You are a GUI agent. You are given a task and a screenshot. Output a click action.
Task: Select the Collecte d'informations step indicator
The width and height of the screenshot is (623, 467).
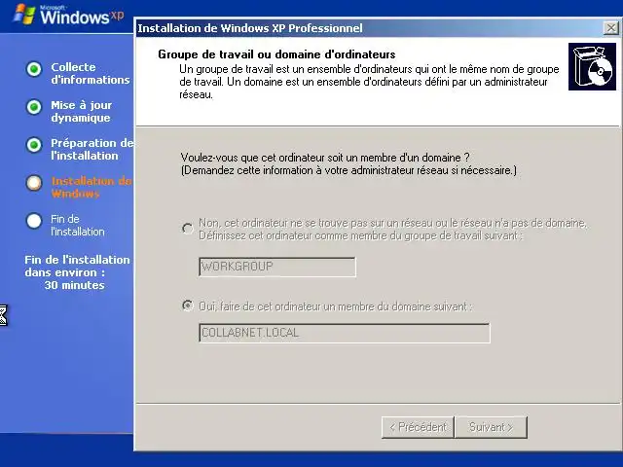click(x=34, y=69)
